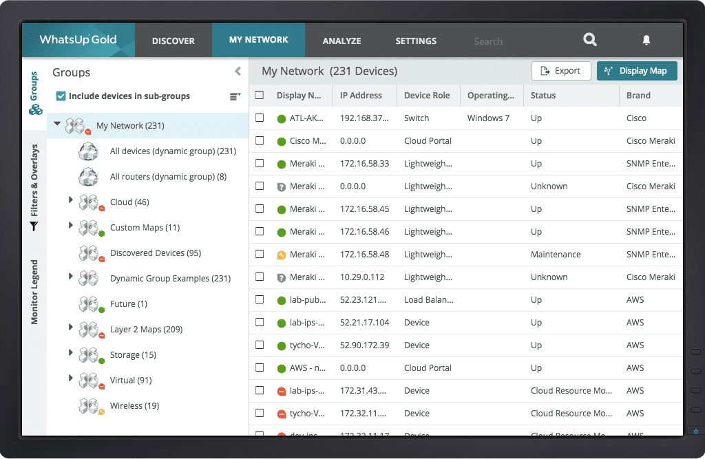Image resolution: width=705 pixels, height=459 pixels.
Task: Uncheck Include devices in sub-groups
Action: [x=61, y=96]
